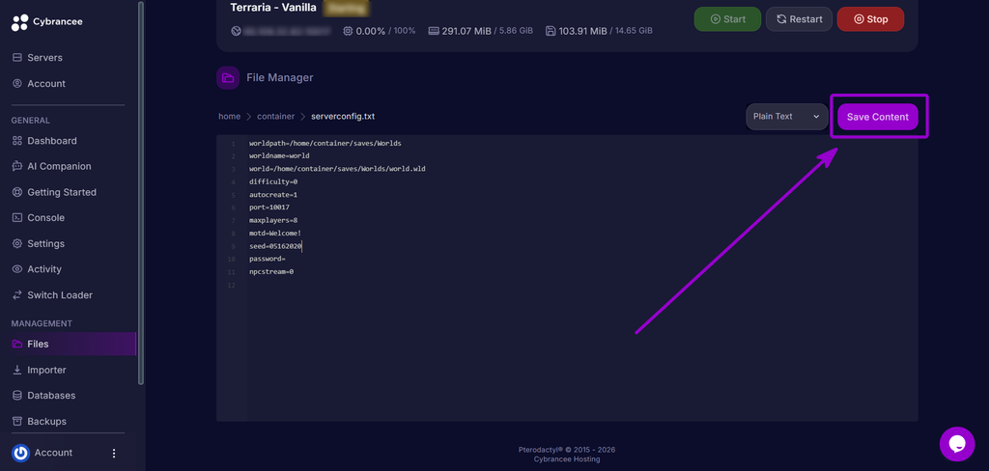
Task: Click the maxplayers=8 line
Action: tap(273, 221)
